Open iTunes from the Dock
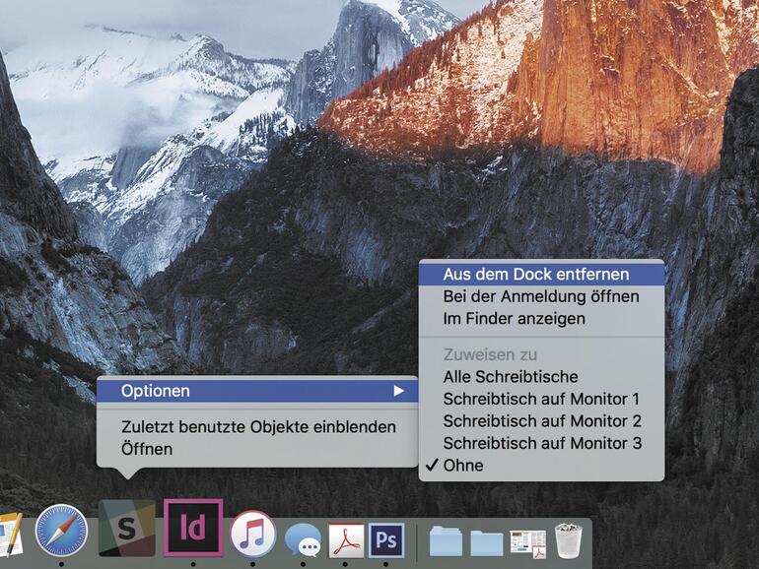759x569 pixels. pyautogui.click(x=252, y=535)
